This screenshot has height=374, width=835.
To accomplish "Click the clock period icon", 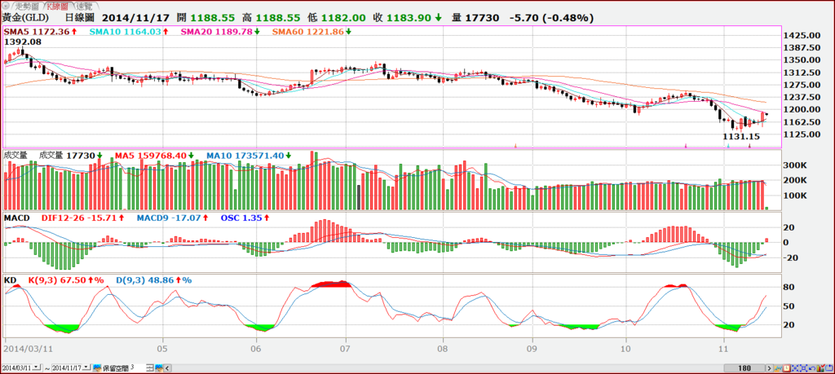I will click(787, 368).
